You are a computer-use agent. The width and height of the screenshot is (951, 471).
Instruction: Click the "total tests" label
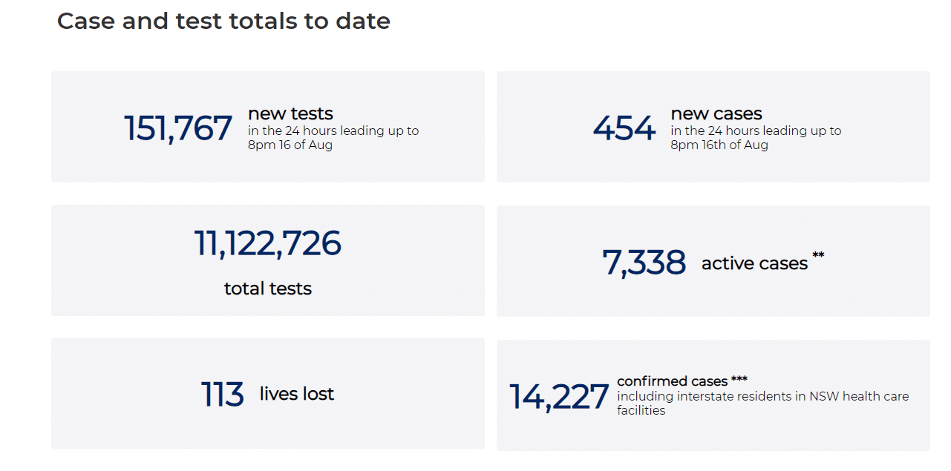click(x=268, y=289)
